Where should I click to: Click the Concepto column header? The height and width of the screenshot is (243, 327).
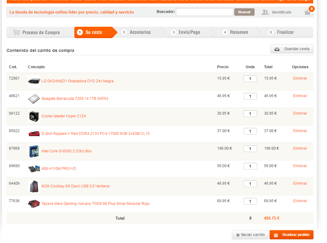tap(37, 67)
